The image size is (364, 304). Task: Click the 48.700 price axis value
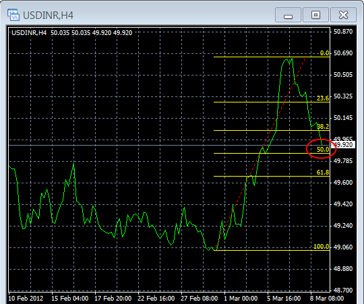coord(343,291)
